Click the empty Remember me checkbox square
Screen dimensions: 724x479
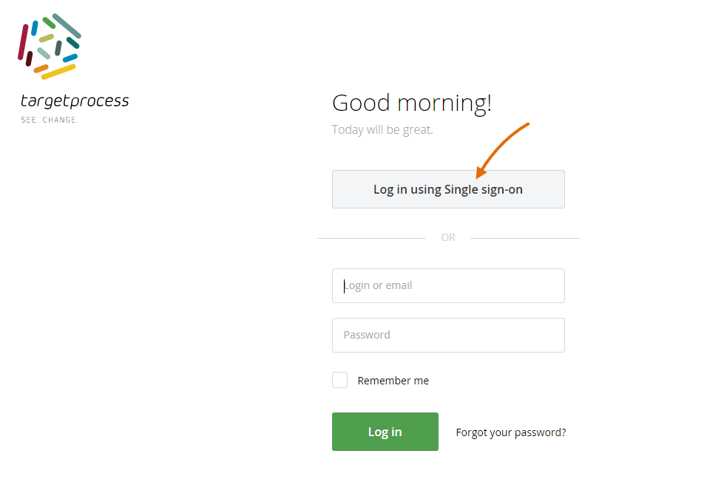click(x=339, y=379)
